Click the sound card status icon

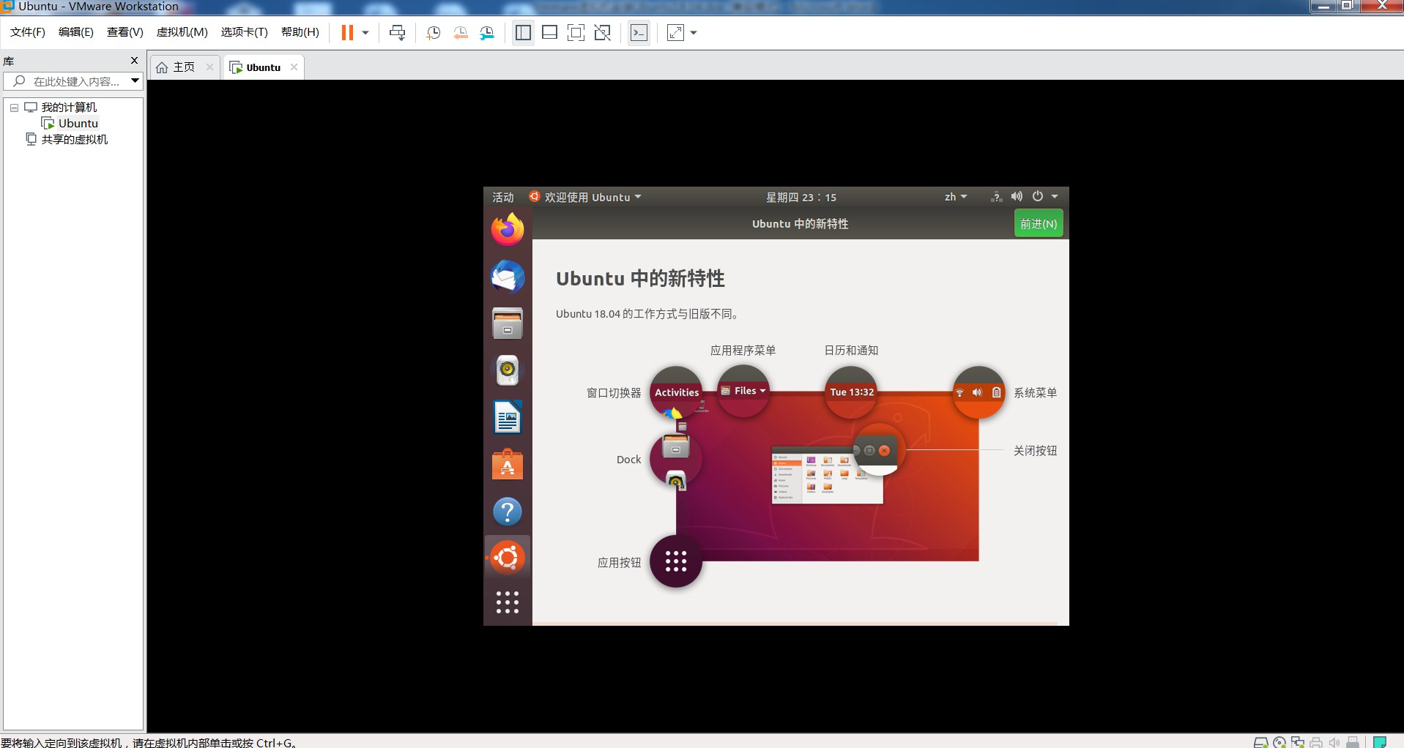coord(1334,742)
